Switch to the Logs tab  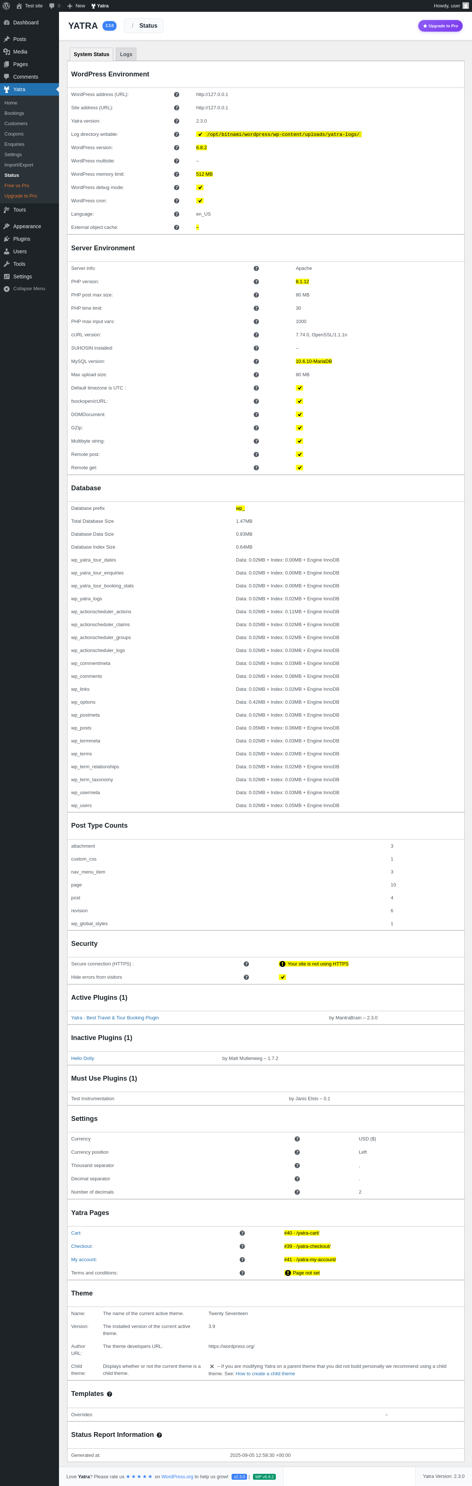coord(126,54)
